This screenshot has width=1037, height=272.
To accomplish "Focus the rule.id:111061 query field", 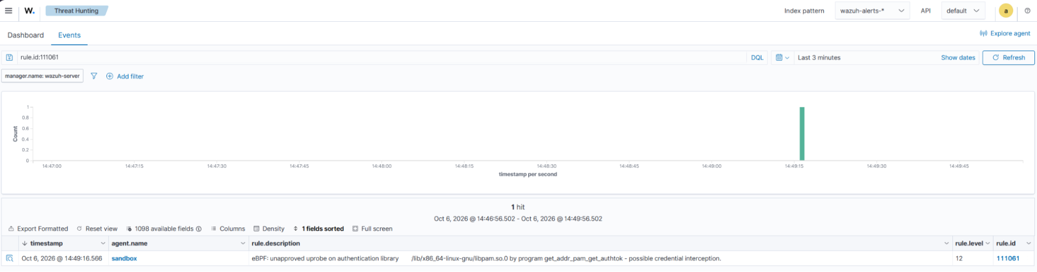I will 381,58.
